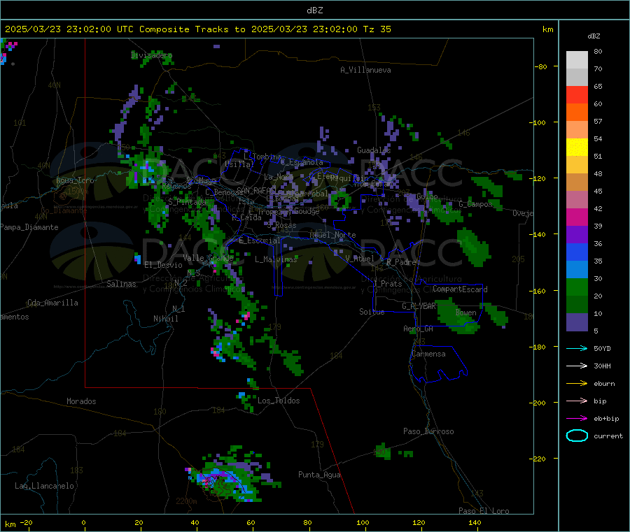Click the 'R_Padre' map label

401,262
